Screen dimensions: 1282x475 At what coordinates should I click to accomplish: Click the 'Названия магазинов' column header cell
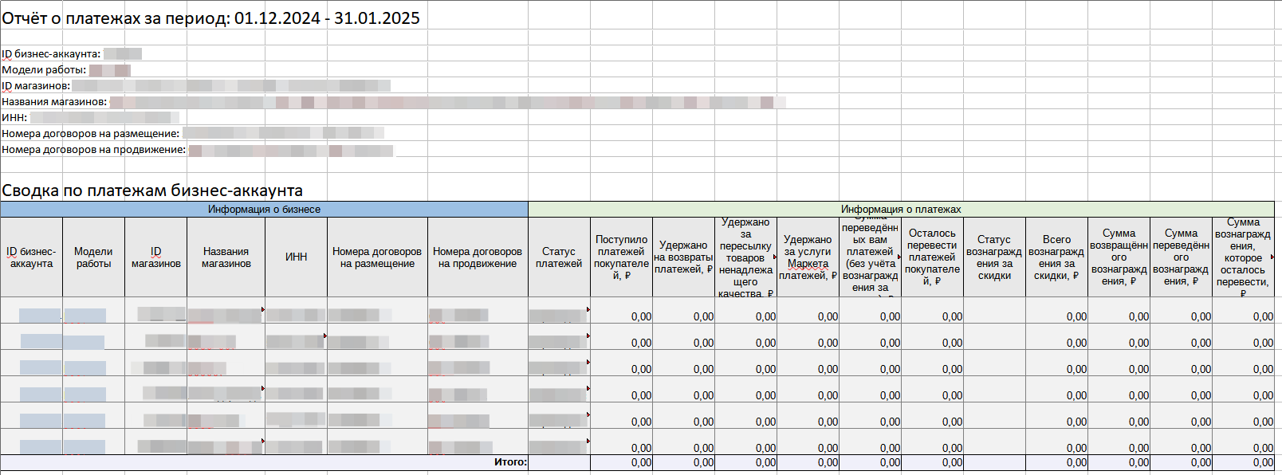click(226, 257)
